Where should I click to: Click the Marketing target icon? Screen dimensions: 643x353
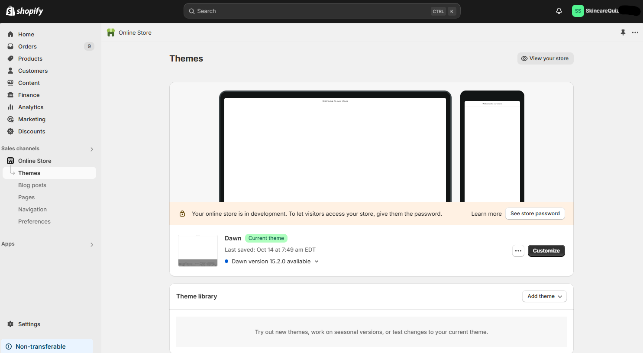[x=10, y=119]
